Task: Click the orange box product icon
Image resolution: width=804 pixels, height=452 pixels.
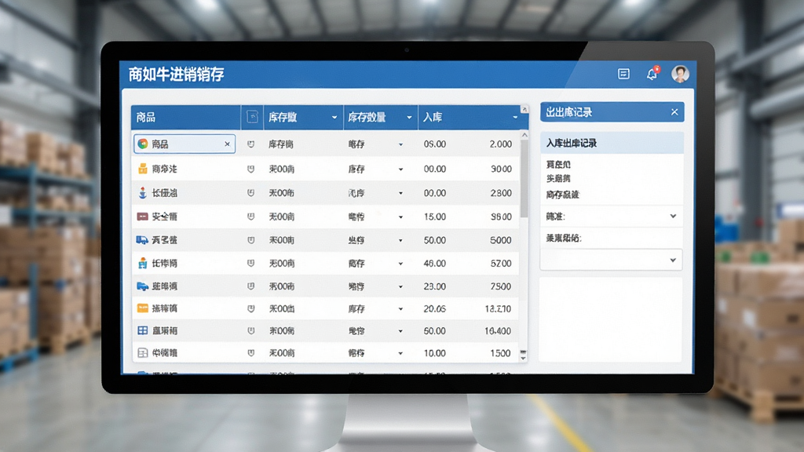Action: tap(143, 169)
